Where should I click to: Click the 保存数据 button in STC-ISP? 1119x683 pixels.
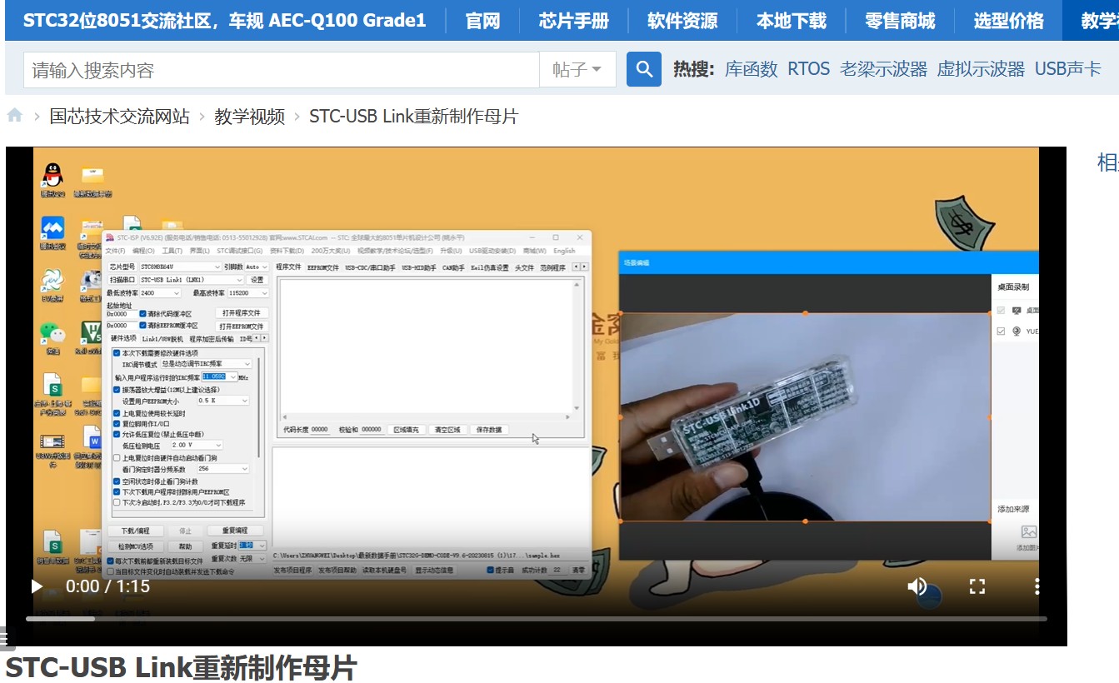[489, 430]
